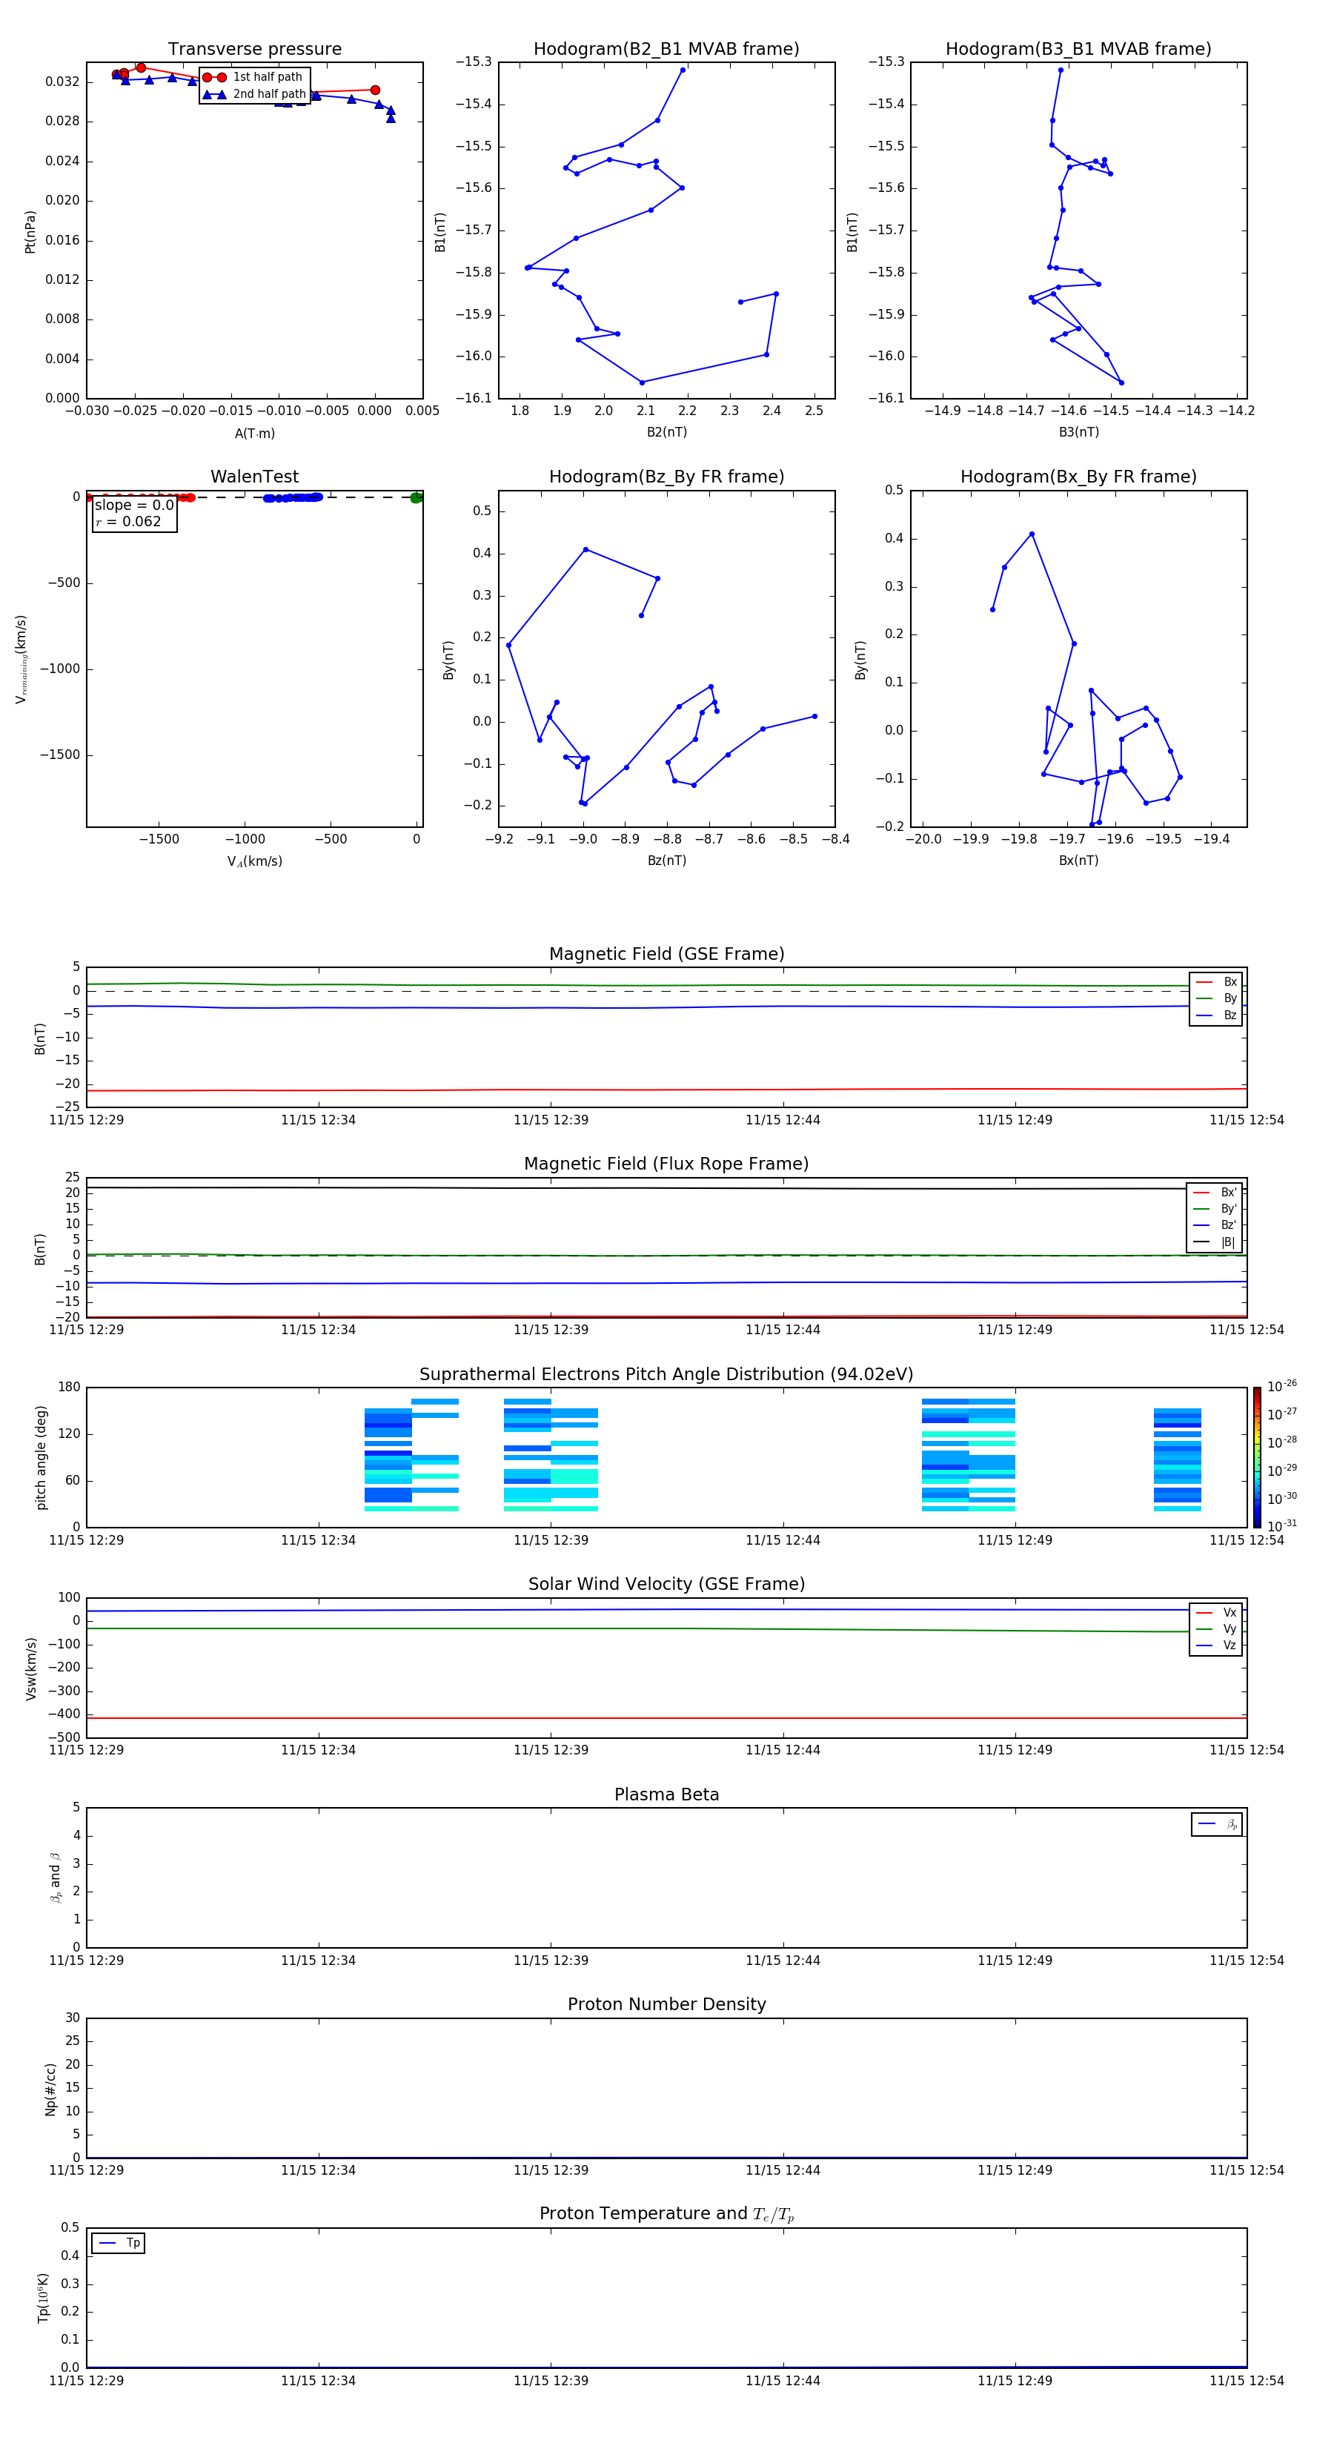Click the "Tp(10^6K)" y-axis label
Screen dimensions: 1334x2446
pos(43,2298)
